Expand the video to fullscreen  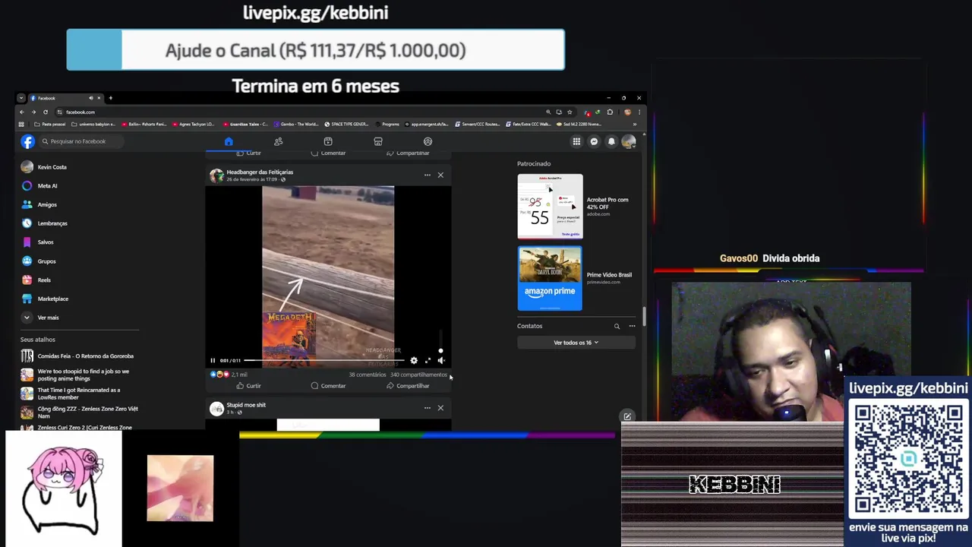[428, 360]
